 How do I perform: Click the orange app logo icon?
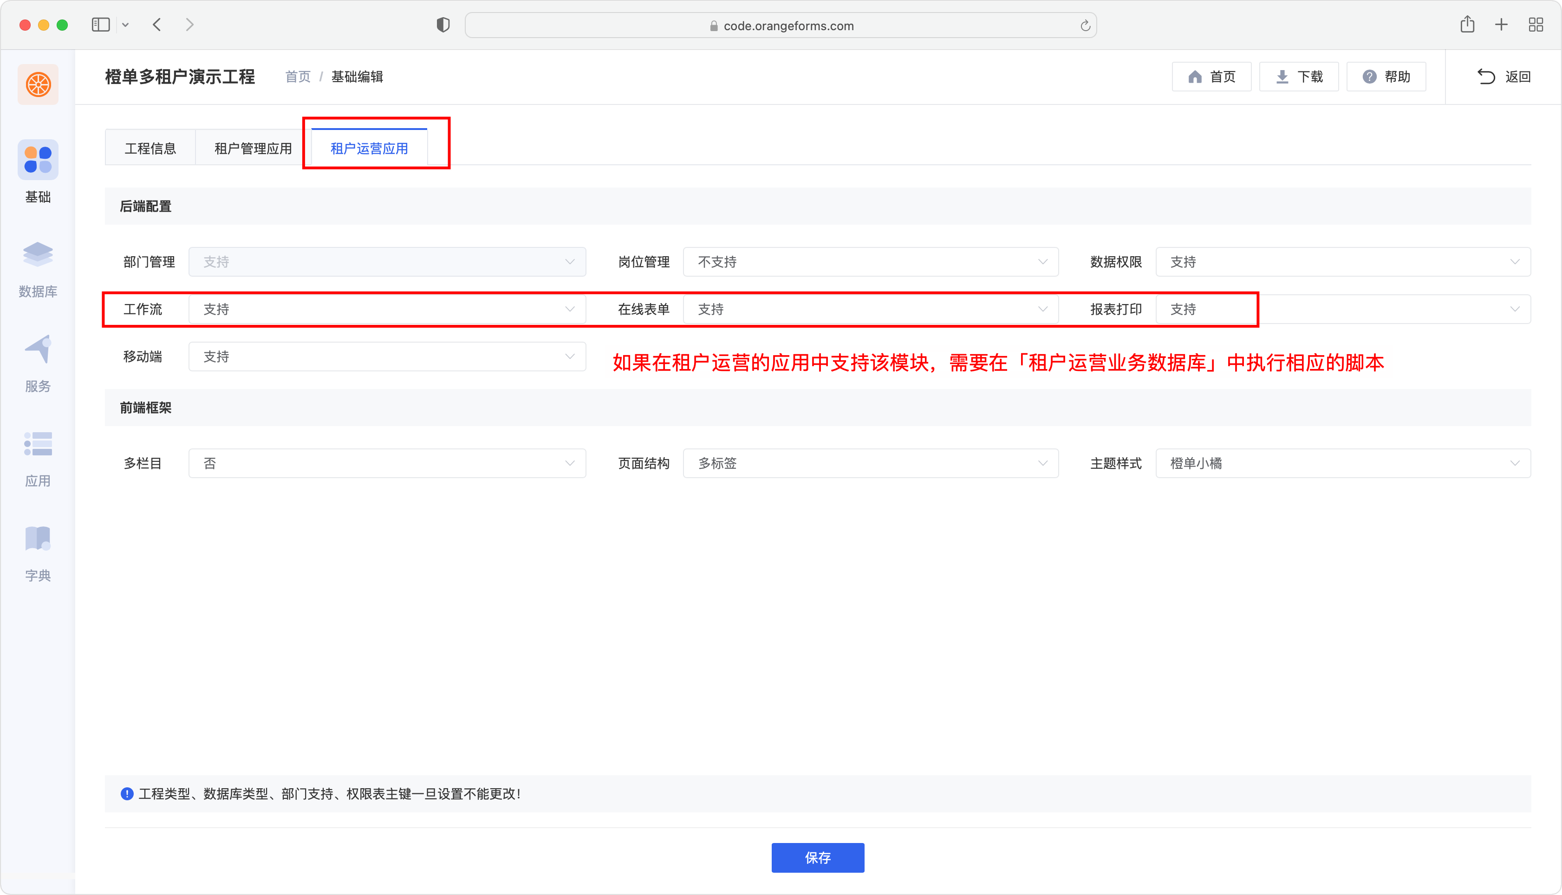point(38,84)
